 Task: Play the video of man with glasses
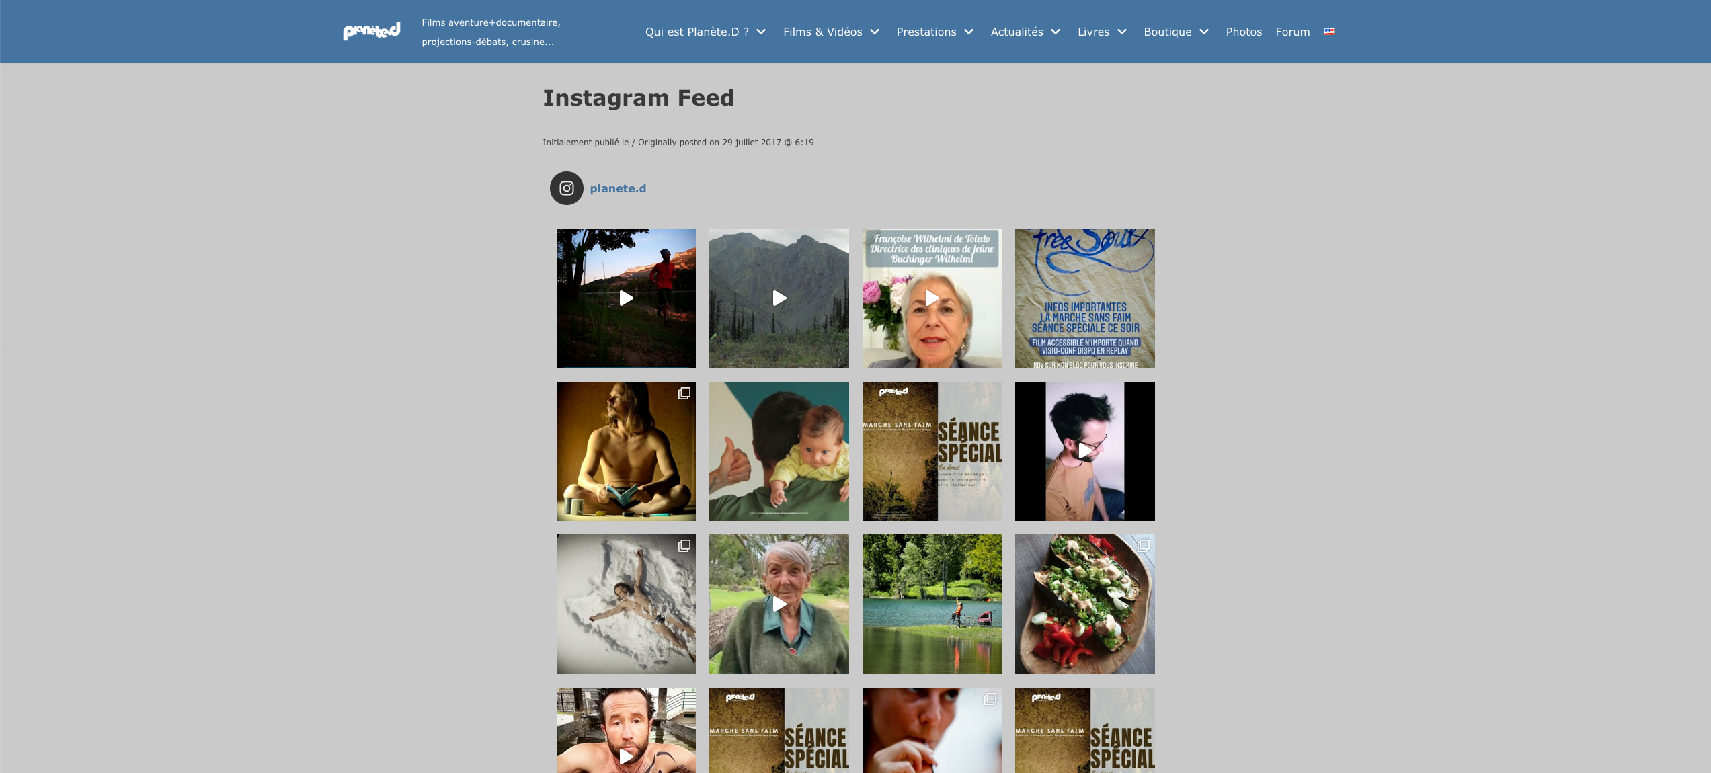(1085, 451)
